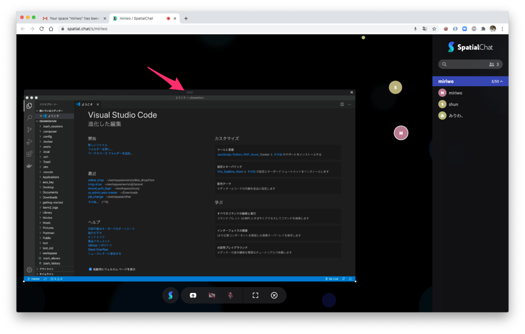Click the fullscreen brackets icon
This screenshot has height=334, width=525.
click(255, 295)
